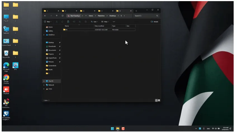
Task: Click the Rename toolbar icon
Action: coord(74,22)
